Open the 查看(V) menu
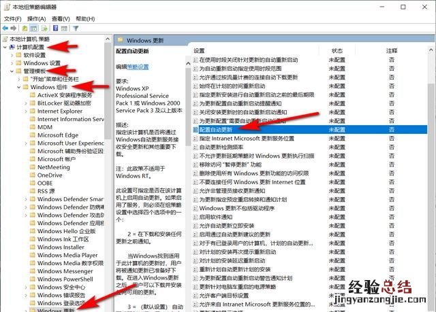436x312 pixels. pyautogui.click(x=61, y=19)
